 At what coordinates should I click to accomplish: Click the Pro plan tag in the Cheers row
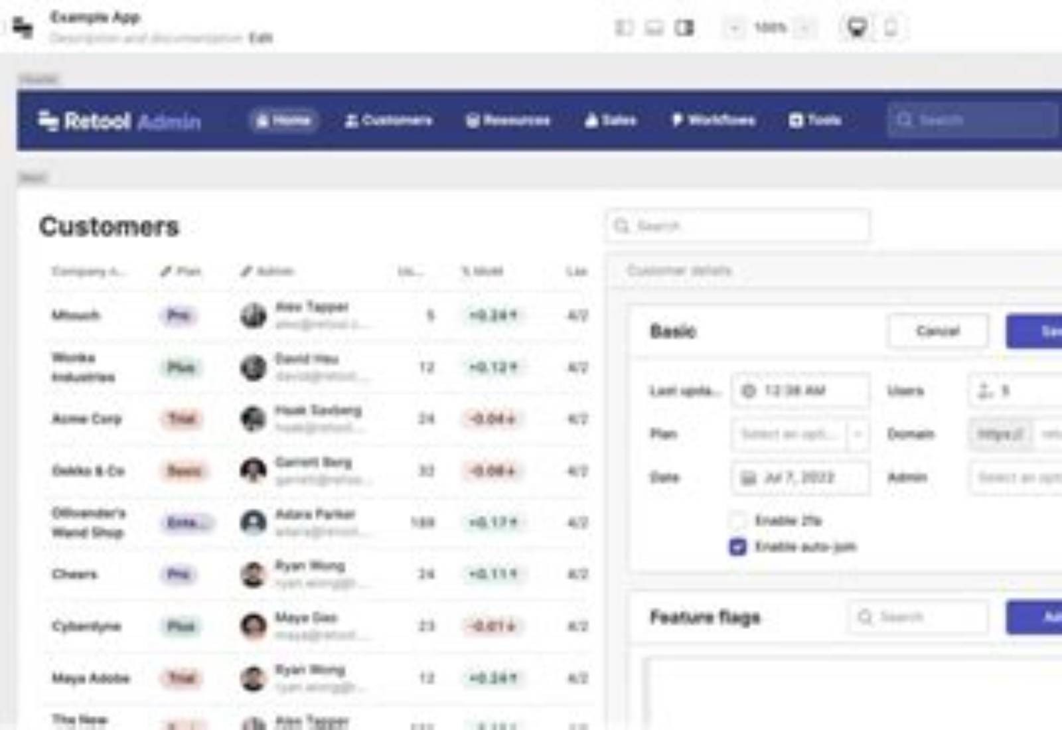click(179, 574)
